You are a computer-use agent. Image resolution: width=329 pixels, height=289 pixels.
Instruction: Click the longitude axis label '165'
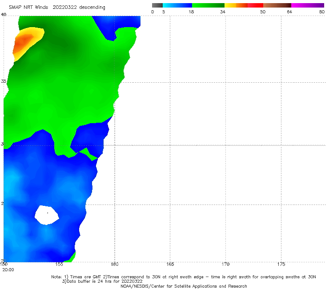170,264
